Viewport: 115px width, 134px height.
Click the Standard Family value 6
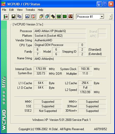pyautogui.click(x=37, y=50)
